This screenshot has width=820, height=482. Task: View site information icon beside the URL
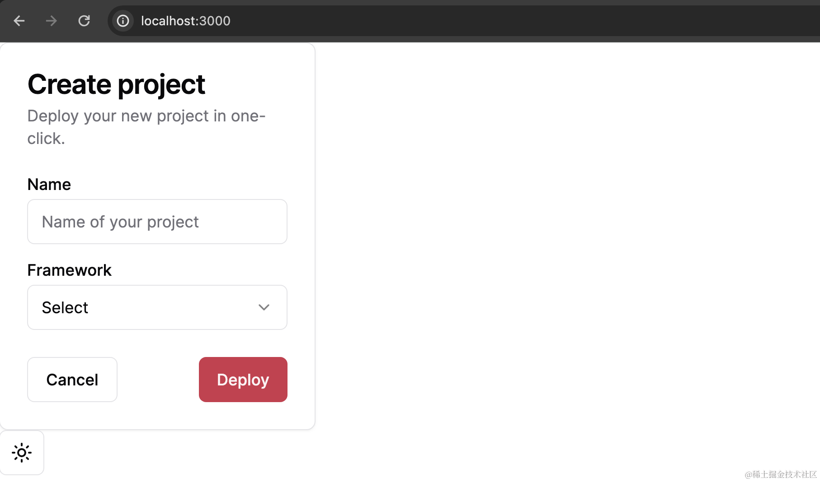pos(123,21)
